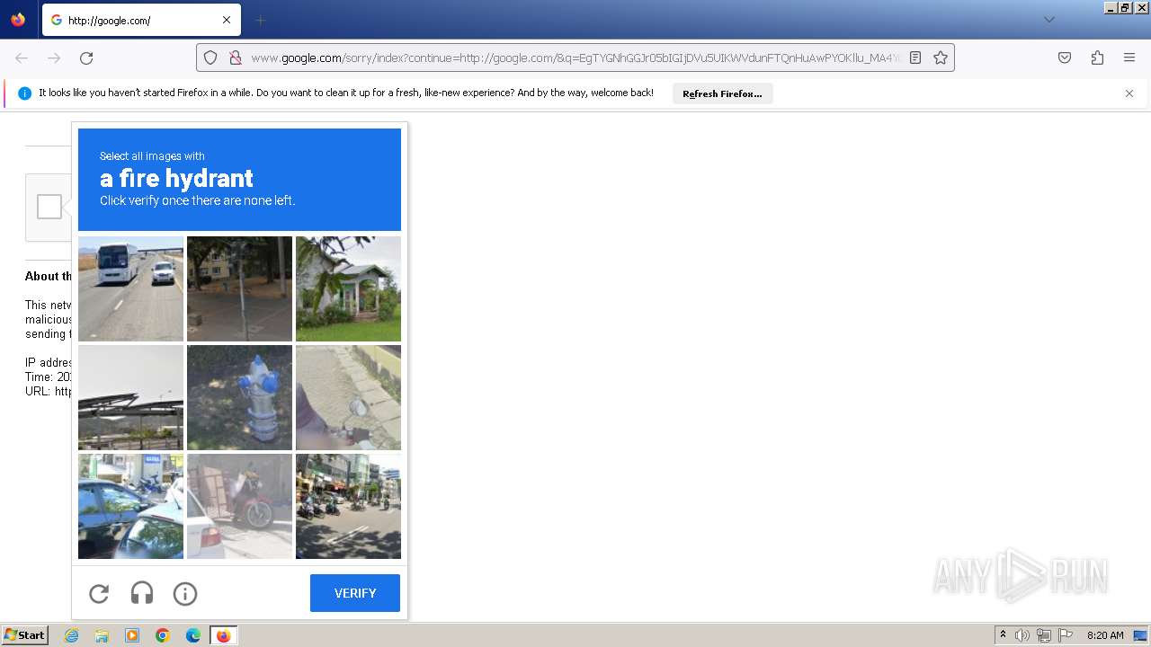Bookmark this page with star icon
The image size is (1151, 647).
pyautogui.click(x=941, y=58)
